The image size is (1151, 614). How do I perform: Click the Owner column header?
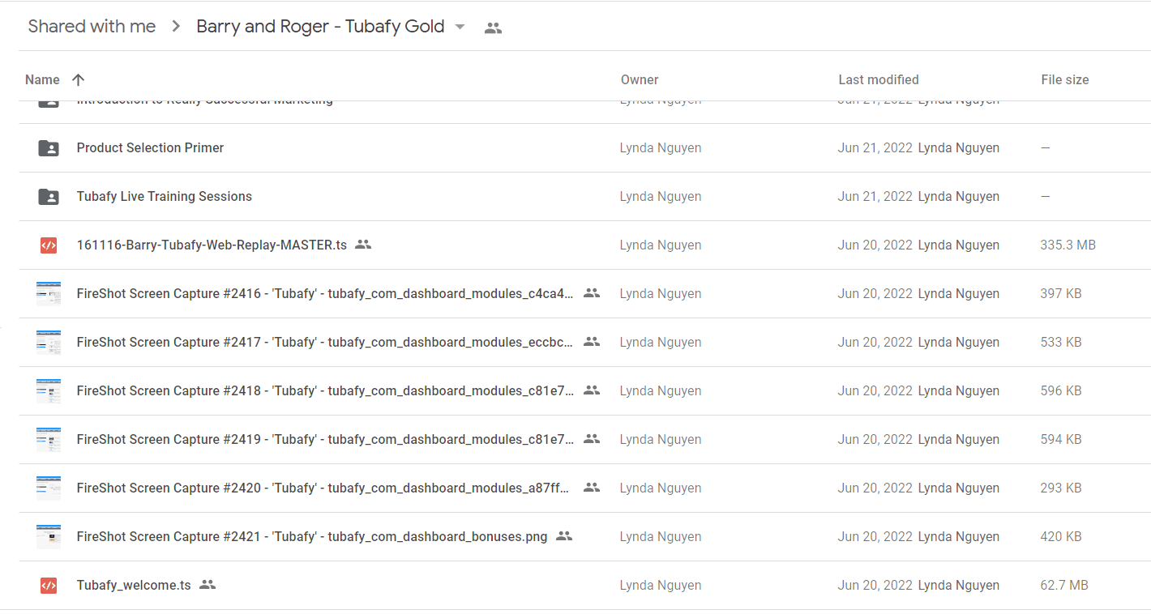pyautogui.click(x=640, y=79)
